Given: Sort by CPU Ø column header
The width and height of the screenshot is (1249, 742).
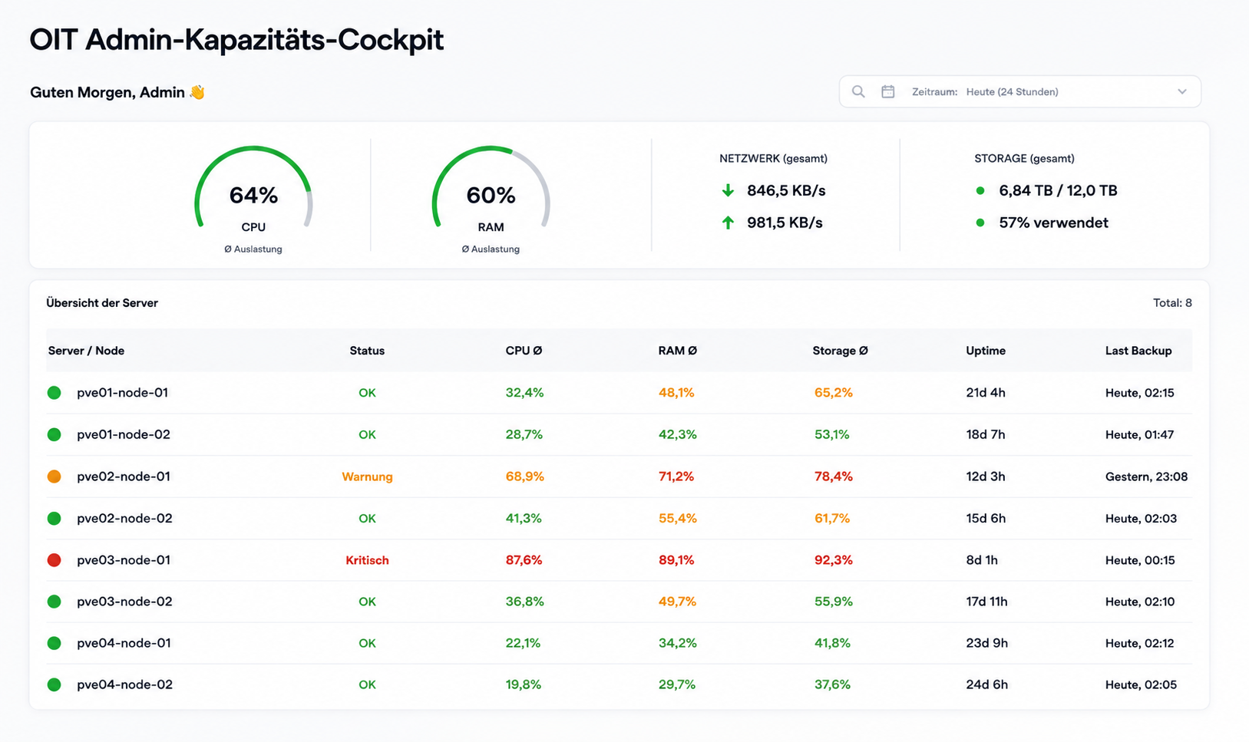Looking at the screenshot, I should click(524, 351).
